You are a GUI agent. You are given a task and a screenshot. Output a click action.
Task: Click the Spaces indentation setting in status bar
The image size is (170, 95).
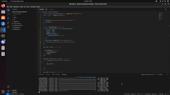133,94
